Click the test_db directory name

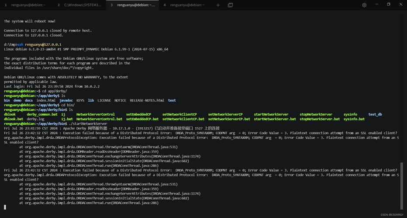pyautogui.click(x=375, y=114)
